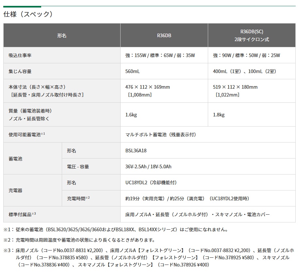Select the 約19分（実用充電）charging time cell
Viewport: 298px width, 272px height.
click(x=208, y=198)
